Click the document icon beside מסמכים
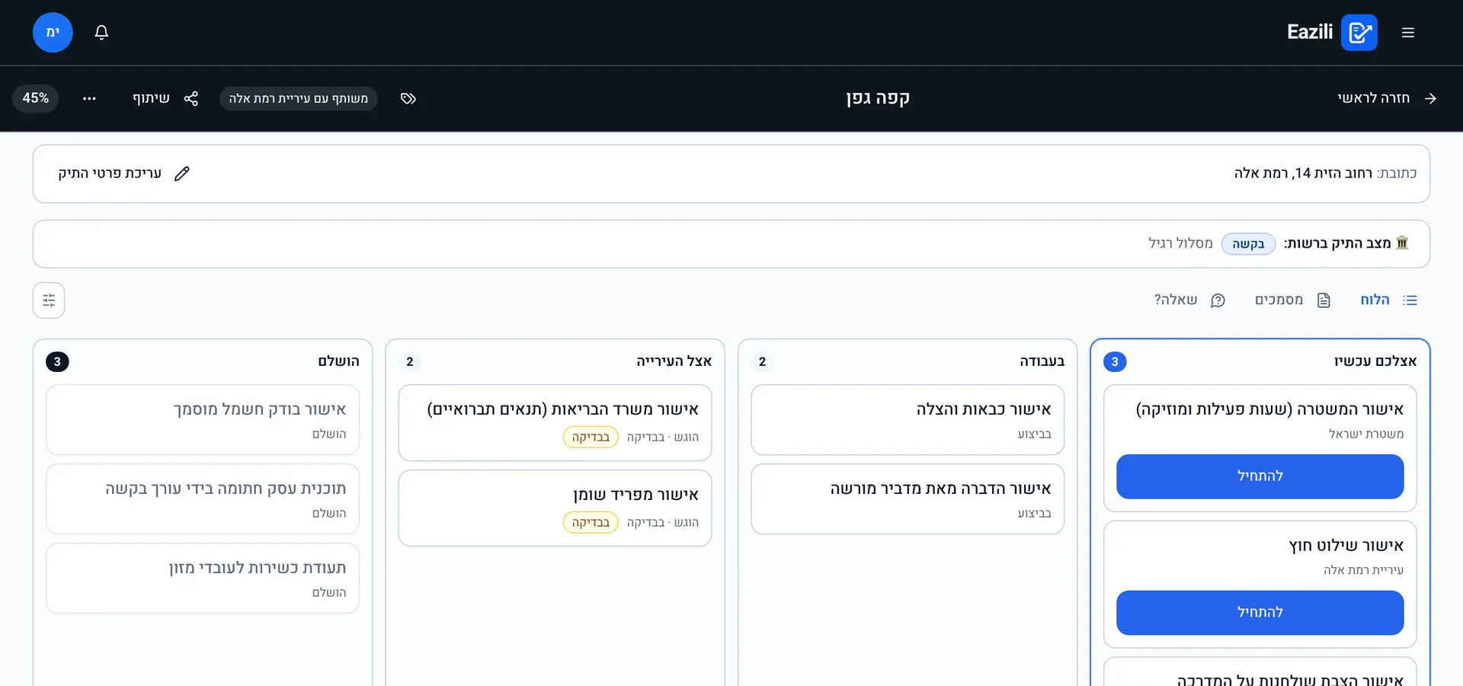The height and width of the screenshot is (686, 1463). pos(1324,300)
